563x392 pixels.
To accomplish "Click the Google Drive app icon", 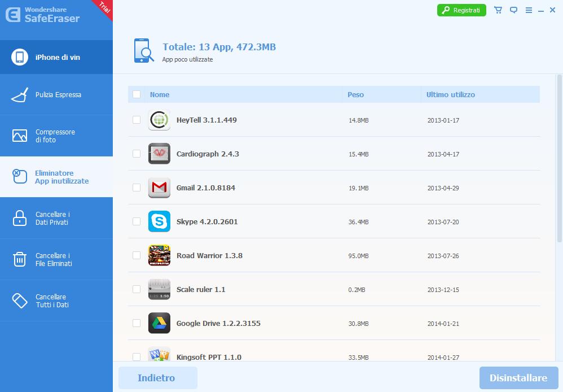I will (x=159, y=323).
